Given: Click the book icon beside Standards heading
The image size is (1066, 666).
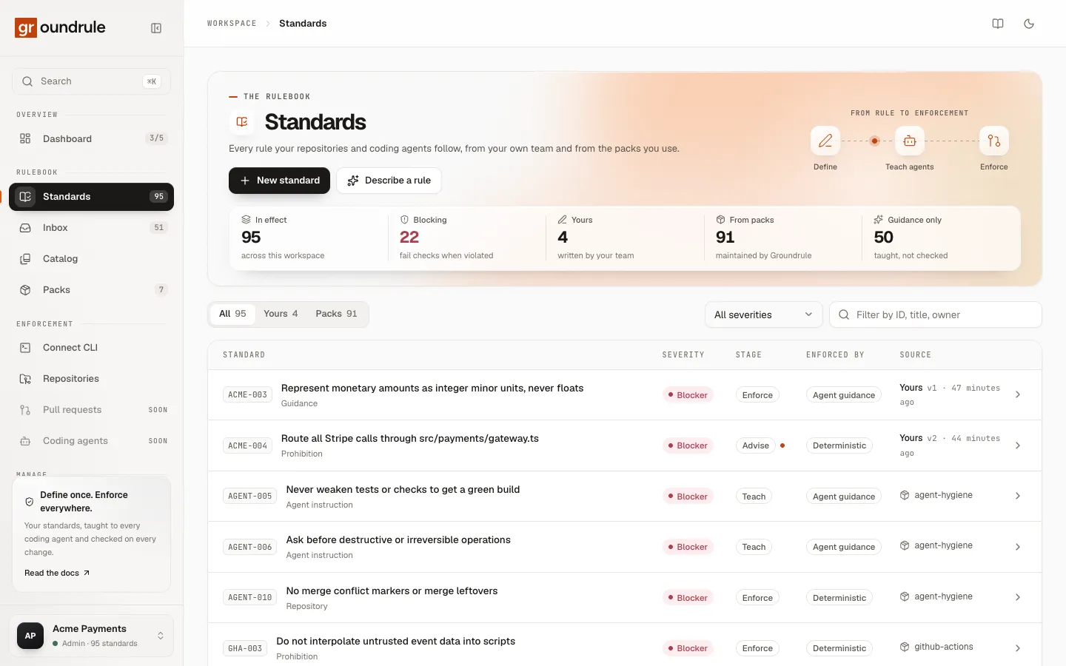Looking at the screenshot, I should (x=242, y=121).
